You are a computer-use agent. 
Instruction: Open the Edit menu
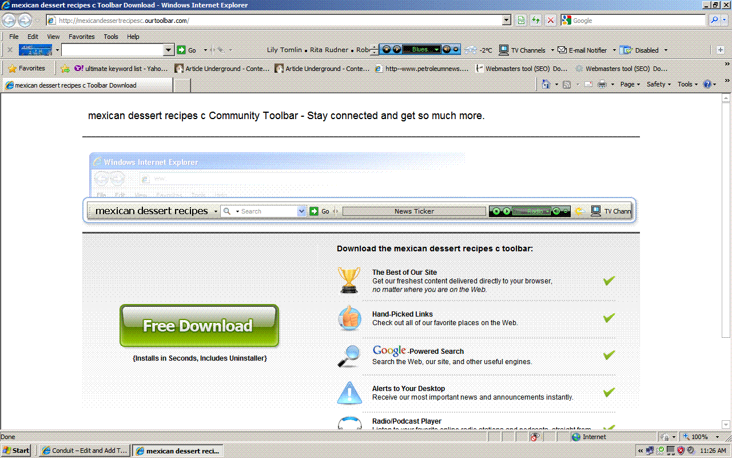click(33, 37)
